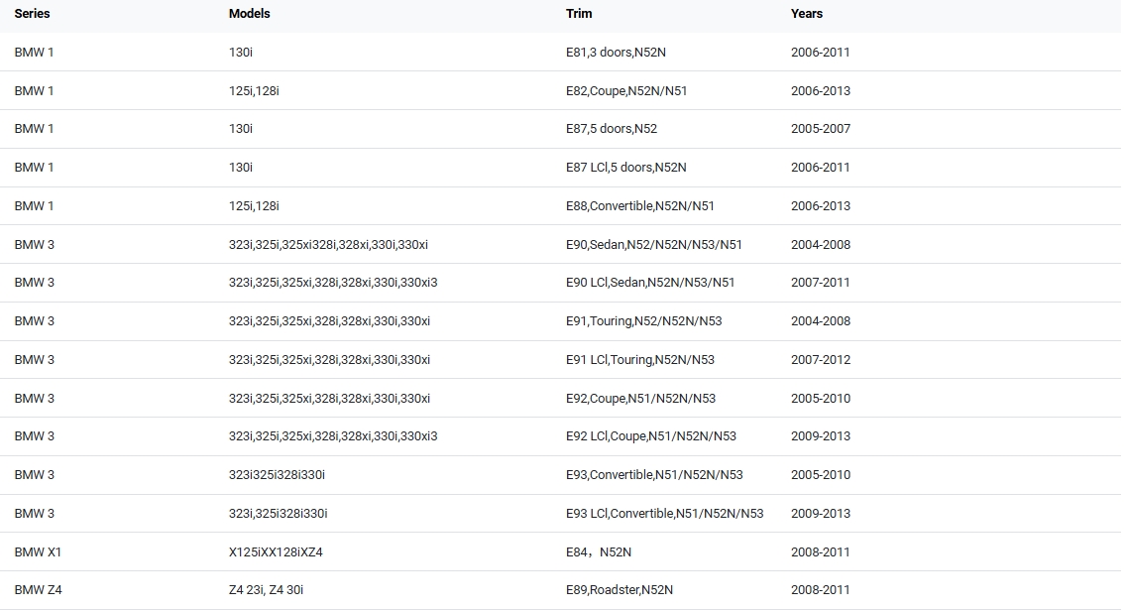
Task: Click the E90 LCl,Sedan trim cell
Action: 650,283
